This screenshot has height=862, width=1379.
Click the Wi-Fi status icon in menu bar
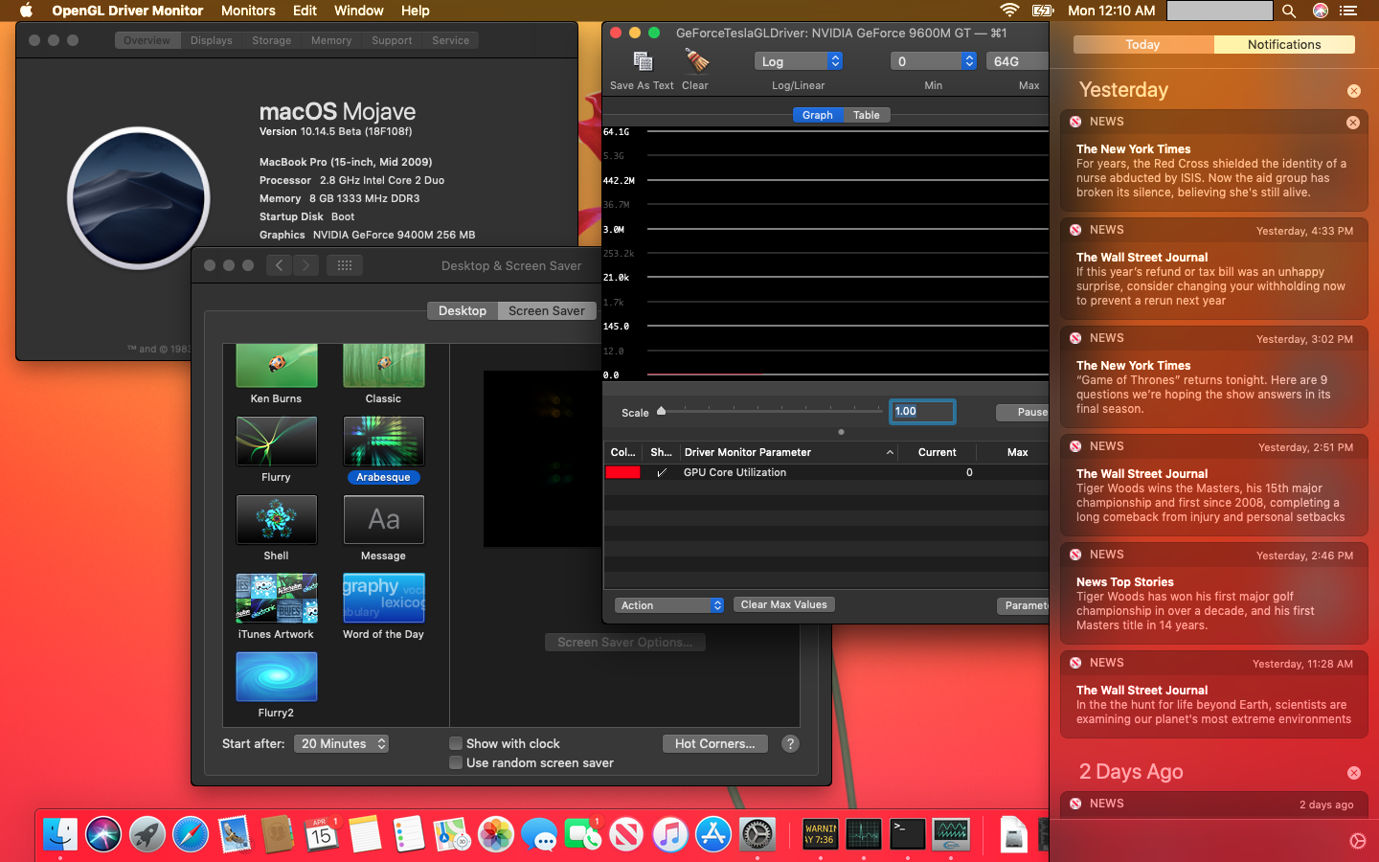coord(1009,11)
